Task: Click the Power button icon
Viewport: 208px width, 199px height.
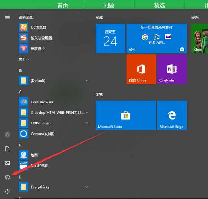Action: pyautogui.click(x=7, y=191)
